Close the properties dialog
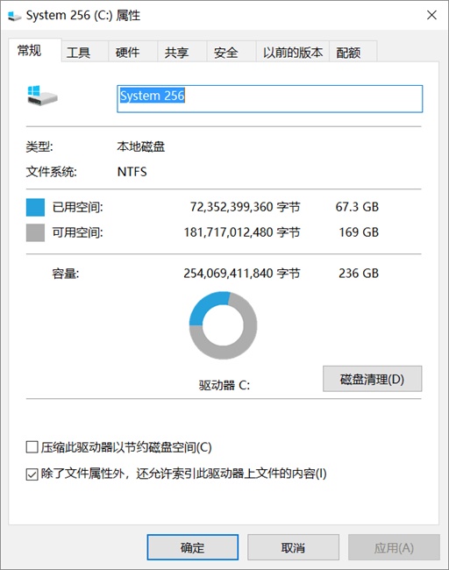 click(x=431, y=15)
